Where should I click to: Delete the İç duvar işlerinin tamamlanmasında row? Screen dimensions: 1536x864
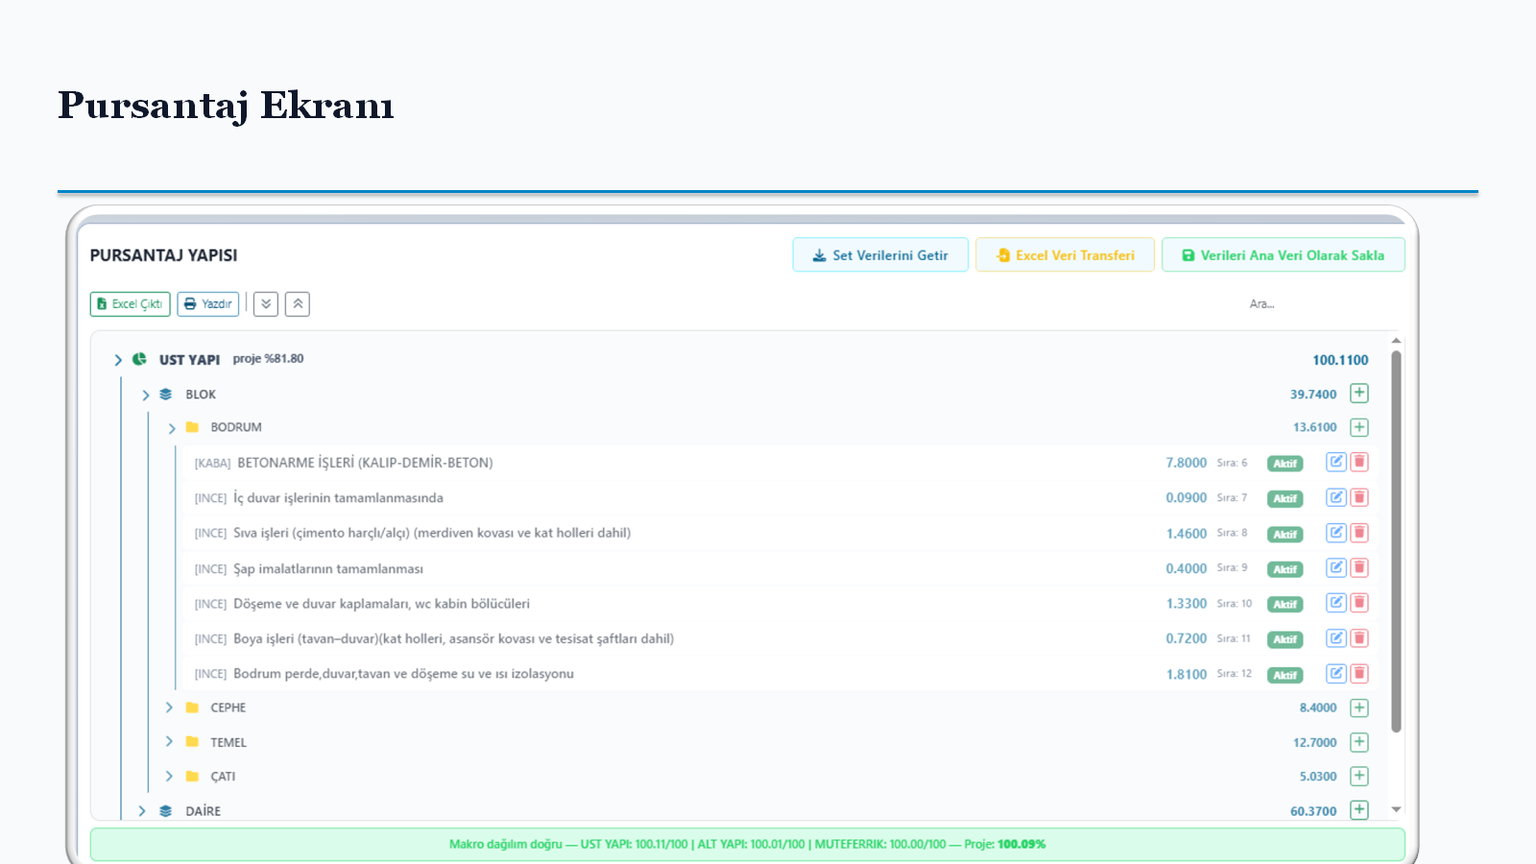pyautogui.click(x=1359, y=497)
